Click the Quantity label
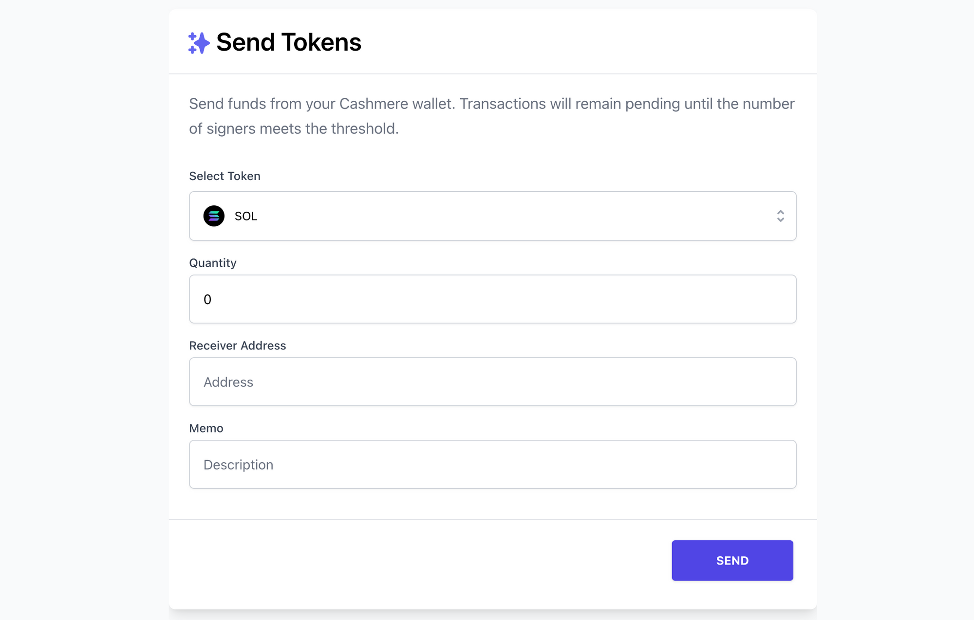 [x=213, y=263]
